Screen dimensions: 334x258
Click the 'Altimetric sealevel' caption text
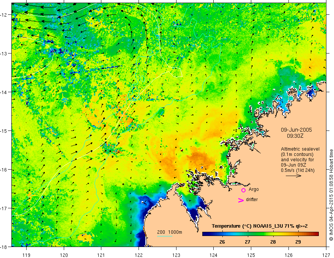(x=300, y=149)
